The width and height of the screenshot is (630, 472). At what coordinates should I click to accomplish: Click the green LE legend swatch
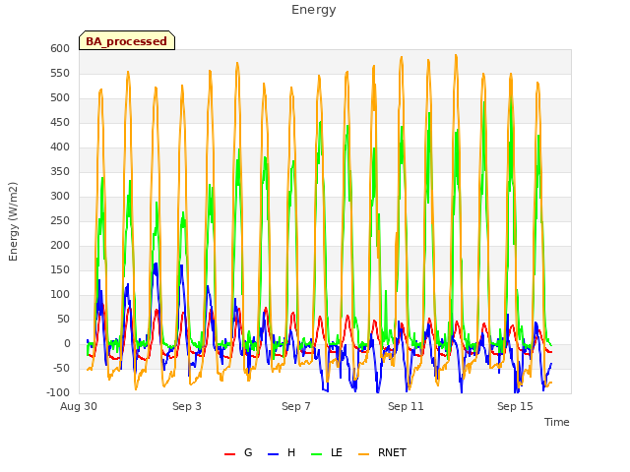(x=317, y=454)
